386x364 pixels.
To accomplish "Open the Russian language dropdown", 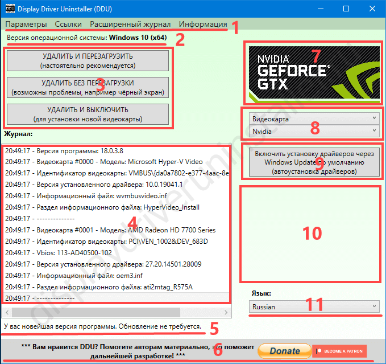I will (x=314, y=306).
